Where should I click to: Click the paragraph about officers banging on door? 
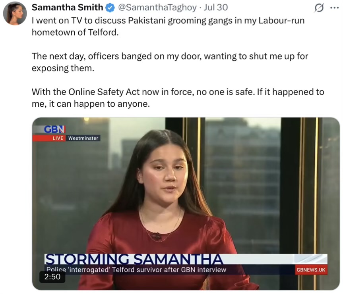tap(170, 62)
